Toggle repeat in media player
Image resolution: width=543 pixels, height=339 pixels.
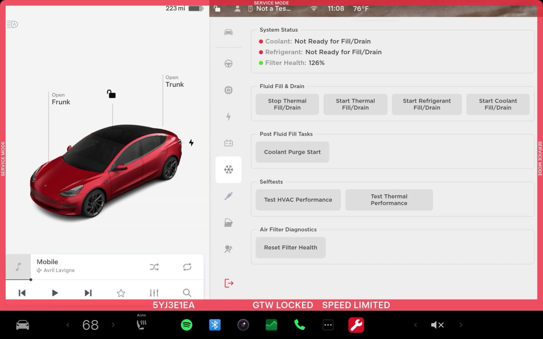point(187,267)
